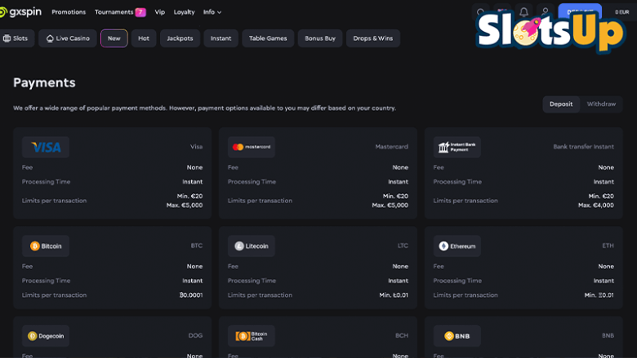Select the BNB payment icon

point(457,336)
